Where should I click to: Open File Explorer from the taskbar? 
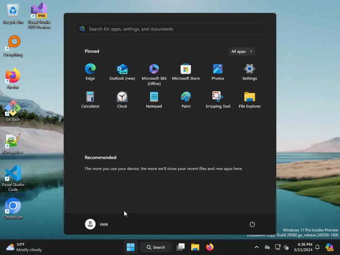click(195, 247)
